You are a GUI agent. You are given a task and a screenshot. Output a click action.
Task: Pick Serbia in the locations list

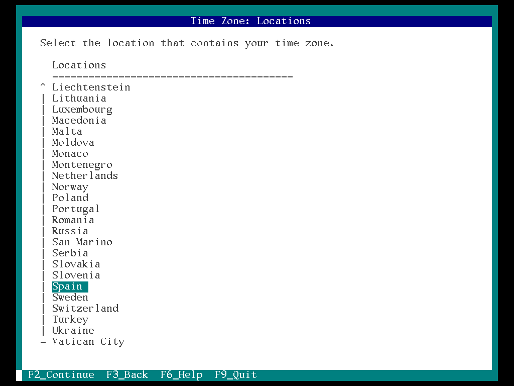click(70, 253)
